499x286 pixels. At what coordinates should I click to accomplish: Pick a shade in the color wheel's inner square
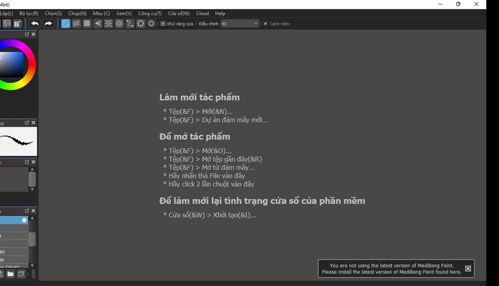[x=12, y=65]
